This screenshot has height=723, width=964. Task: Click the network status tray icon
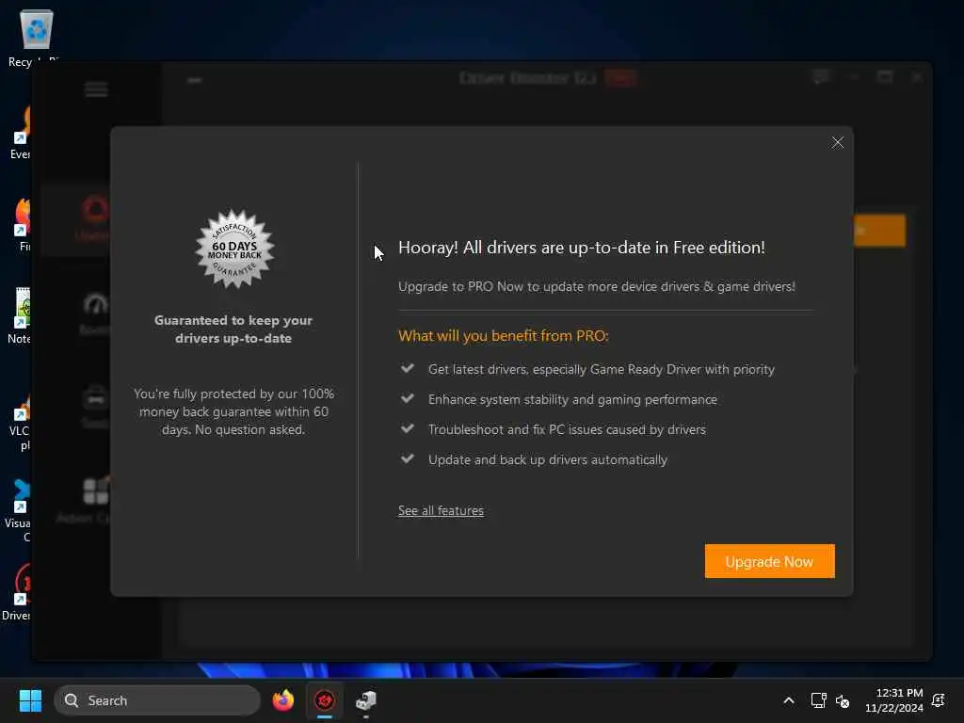818,700
